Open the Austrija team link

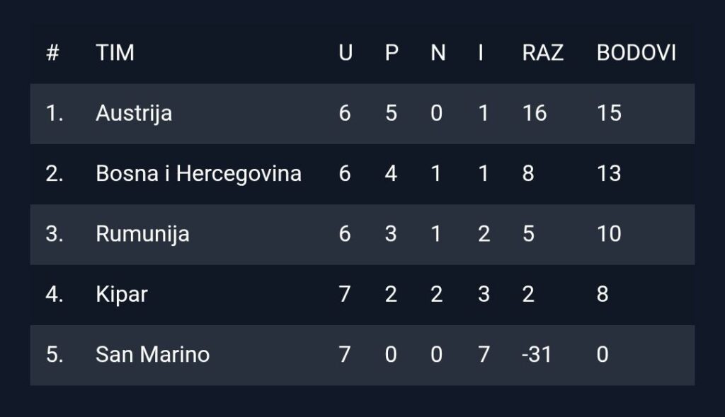[x=134, y=114]
